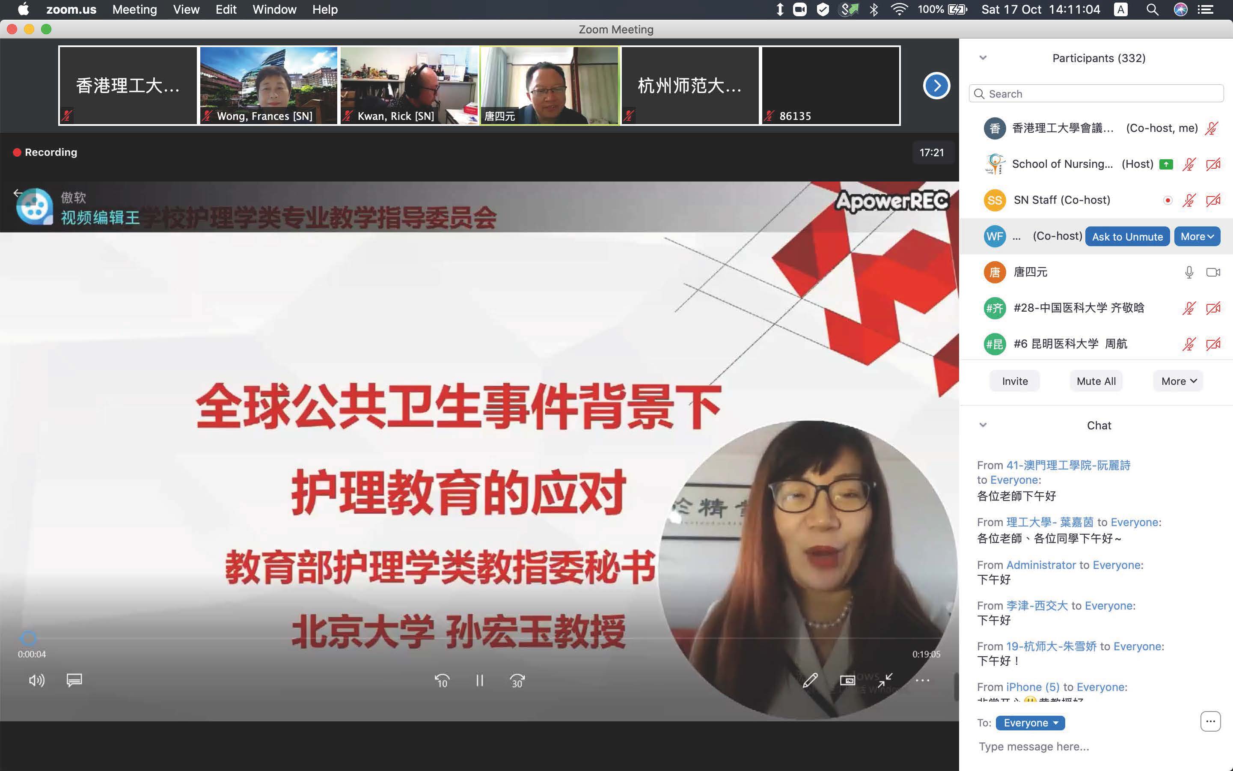Skip forward 30 seconds in video
The height and width of the screenshot is (771, 1233).
[517, 680]
